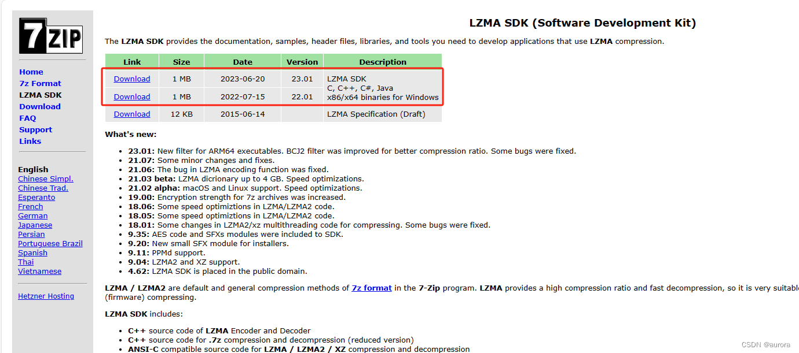Select the date 2023-06-20 cell

[243, 79]
